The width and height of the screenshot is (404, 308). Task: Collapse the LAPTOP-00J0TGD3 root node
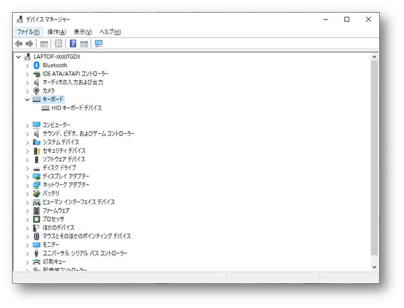tap(18, 57)
